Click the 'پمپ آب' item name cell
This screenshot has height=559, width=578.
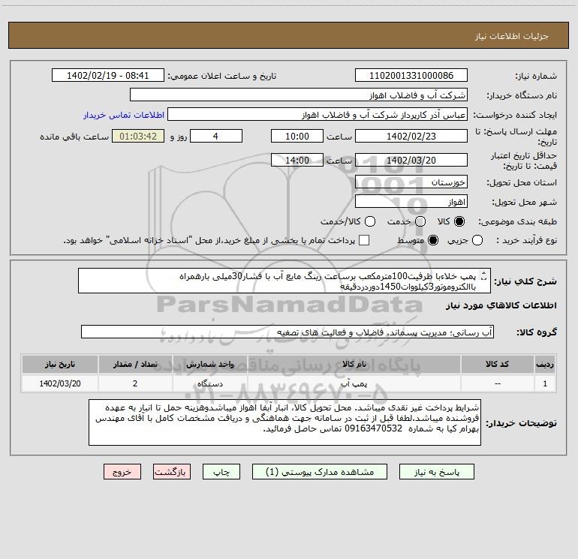click(354, 383)
